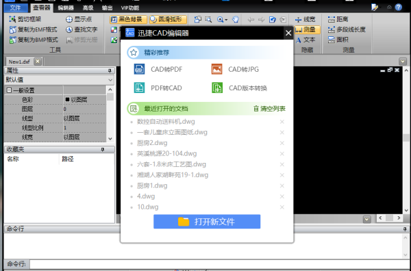Screen dimensions: 411x271
Task: Open recent file 英溪桃源20-104.dwg
Action: pyautogui.click(x=166, y=154)
